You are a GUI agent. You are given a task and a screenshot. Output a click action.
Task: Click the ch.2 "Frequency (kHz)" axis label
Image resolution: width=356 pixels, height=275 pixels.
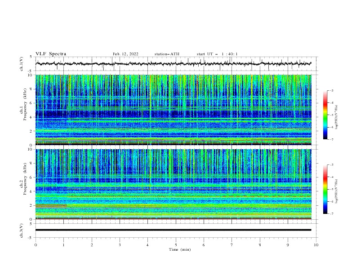[25, 179]
